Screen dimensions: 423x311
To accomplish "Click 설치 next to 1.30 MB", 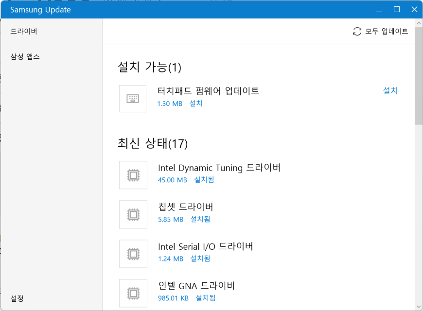I will tap(196, 104).
